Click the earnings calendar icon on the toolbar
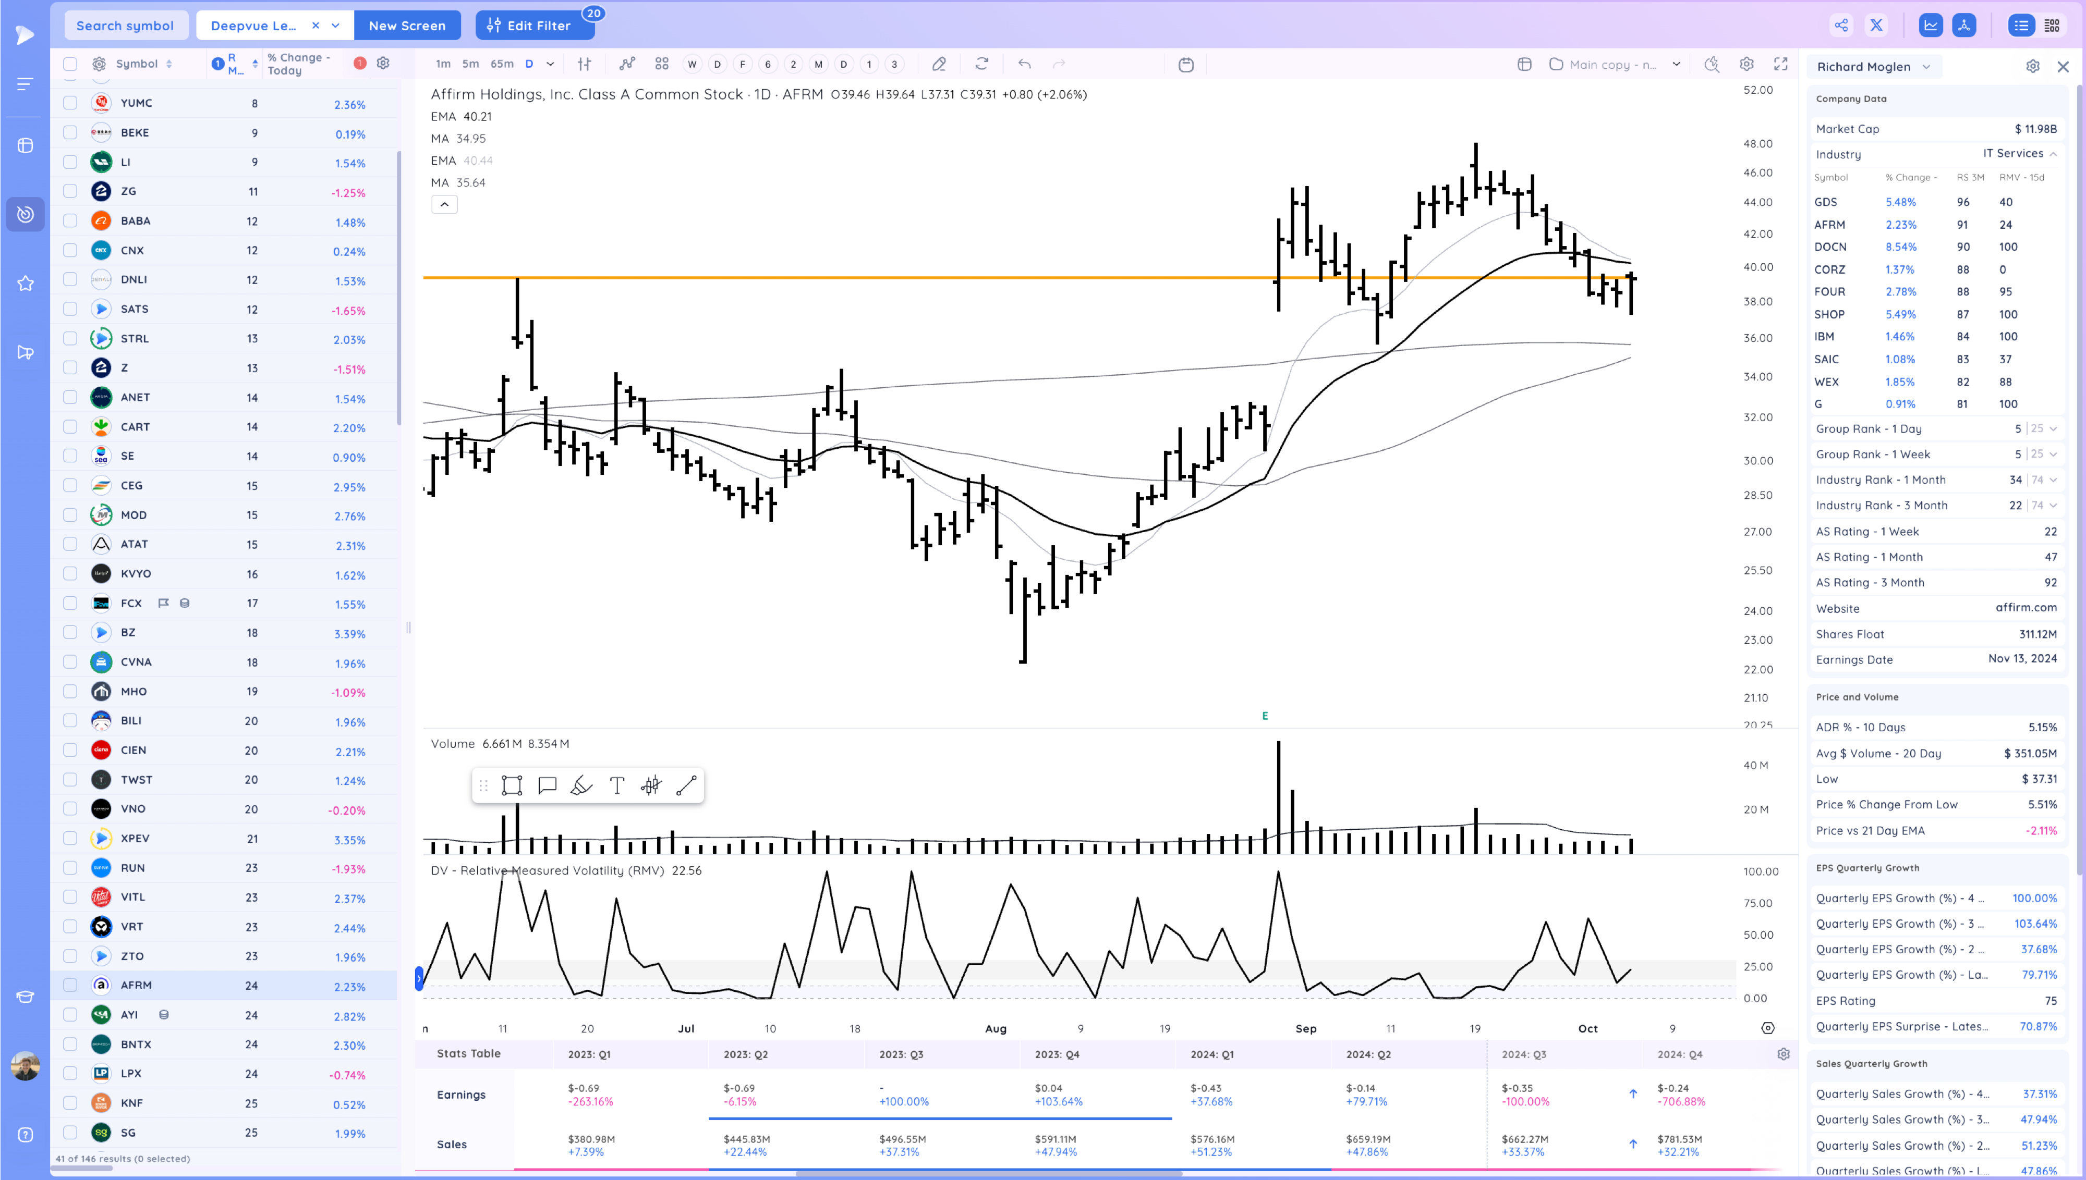Image resolution: width=2086 pixels, height=1180 pixels. pos(1186,63)
